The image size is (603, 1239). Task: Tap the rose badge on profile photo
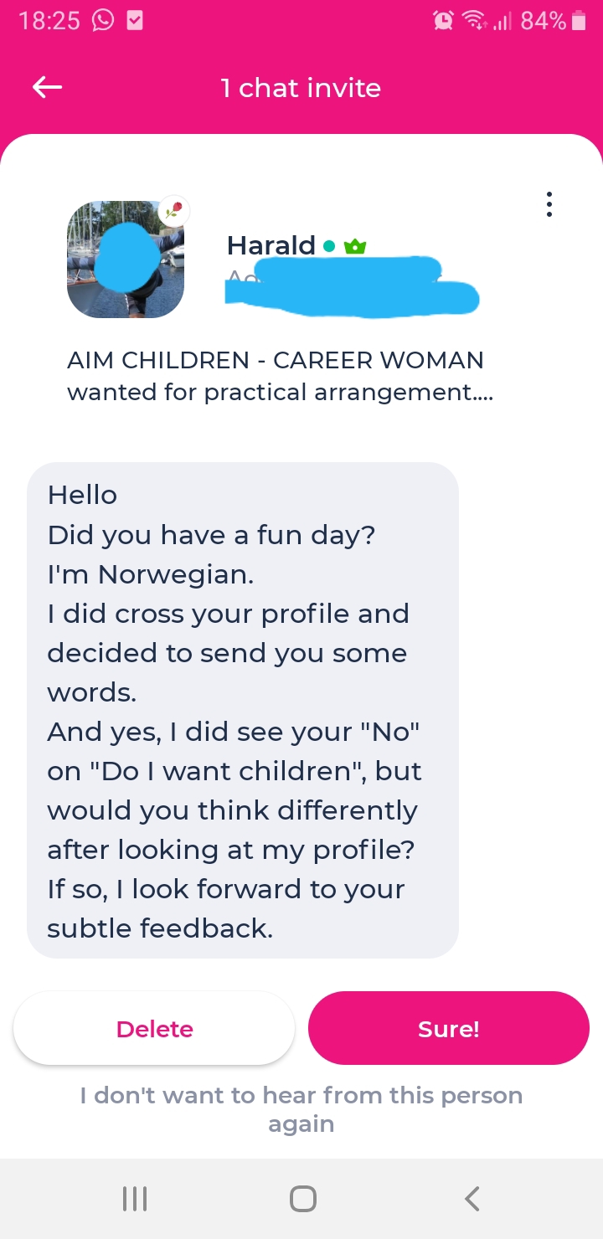(173, 212)
